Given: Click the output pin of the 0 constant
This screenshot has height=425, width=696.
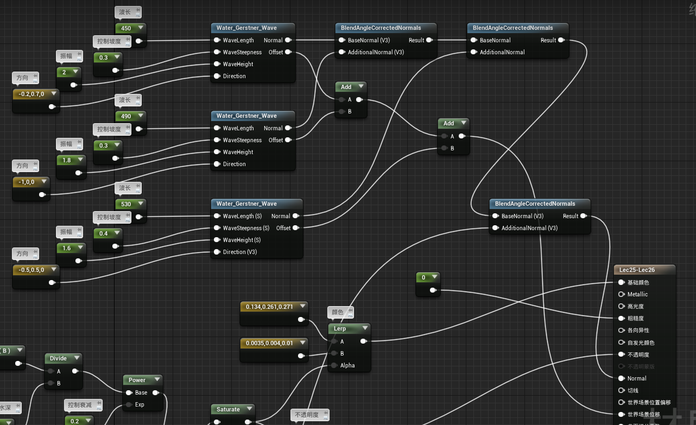Looking at the screenshot, I should click(433, 290).
